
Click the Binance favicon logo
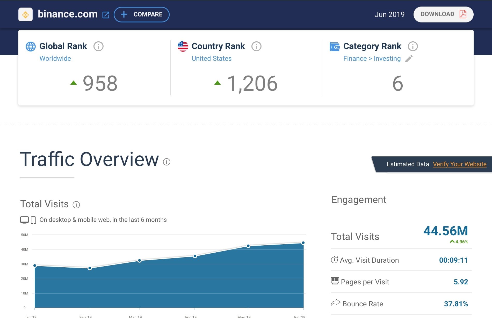coord(25,14)
